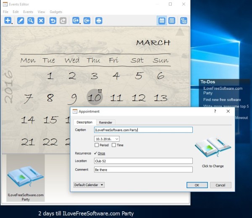Click the Click to Change label
Viewport: 252px width, 218px height.
[213, 166]
